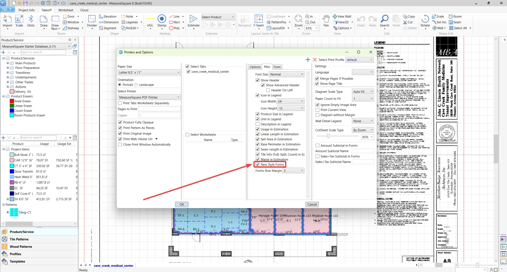Open the Paper Size dropdown
The image size is (507, 272).
[149, 72]
